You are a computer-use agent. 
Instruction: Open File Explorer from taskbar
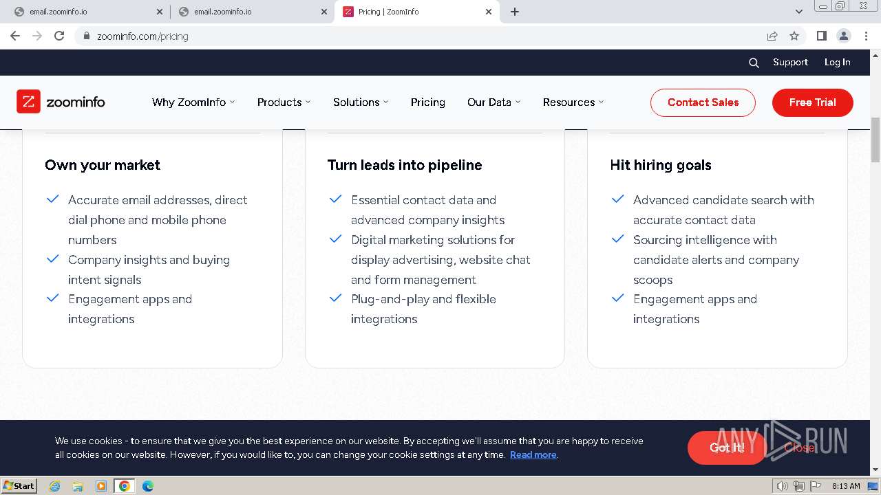[78, 486]
